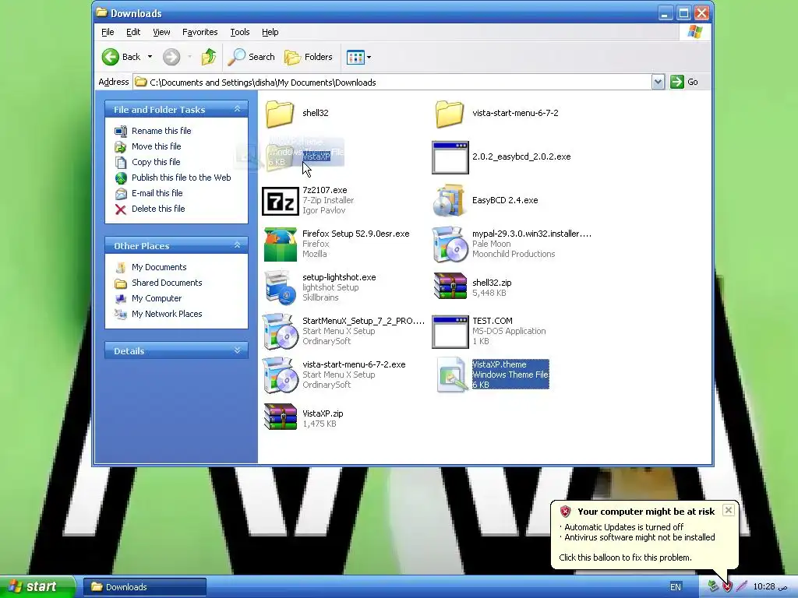The image size is (798, 598).
Task: Select the shell32.zip archive icon
Action: click(x=450, y=286)
